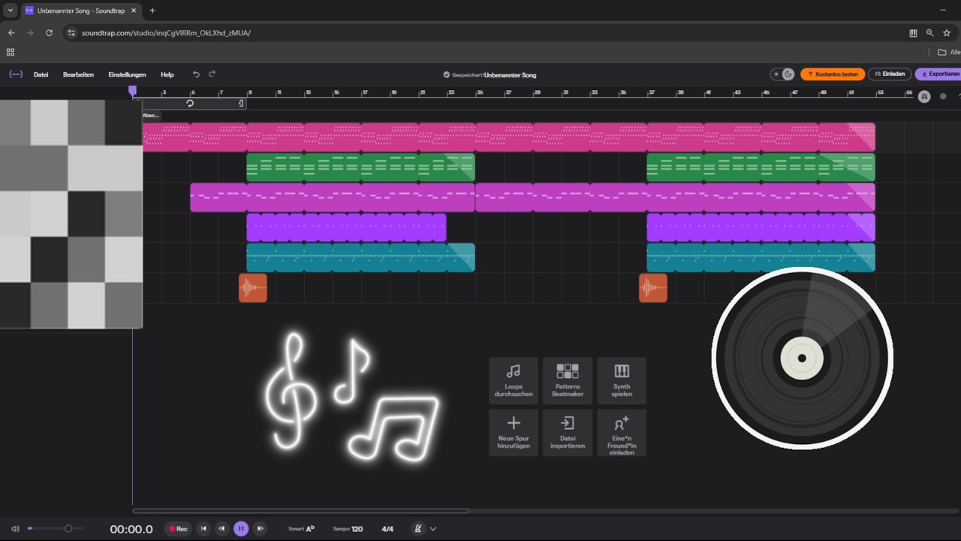Skip to the beginning of the song
Screen dimensions: 961x541
(x=203, y=529)
